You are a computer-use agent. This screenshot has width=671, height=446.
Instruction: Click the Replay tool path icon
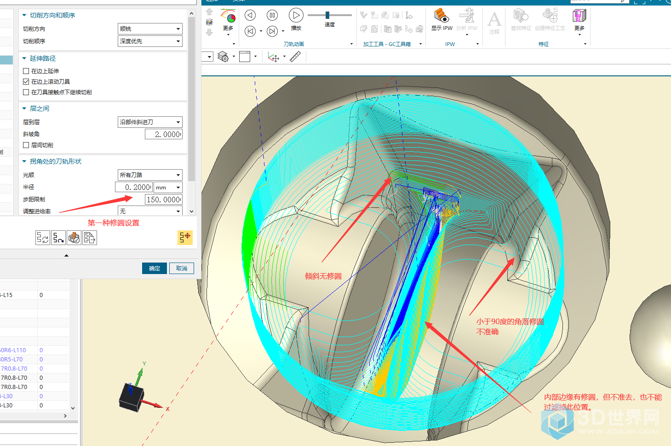point(58,238)
